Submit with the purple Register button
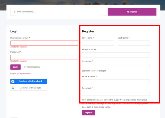The width and height of the screenshot is (165, 118). click(x=88, y=113)
